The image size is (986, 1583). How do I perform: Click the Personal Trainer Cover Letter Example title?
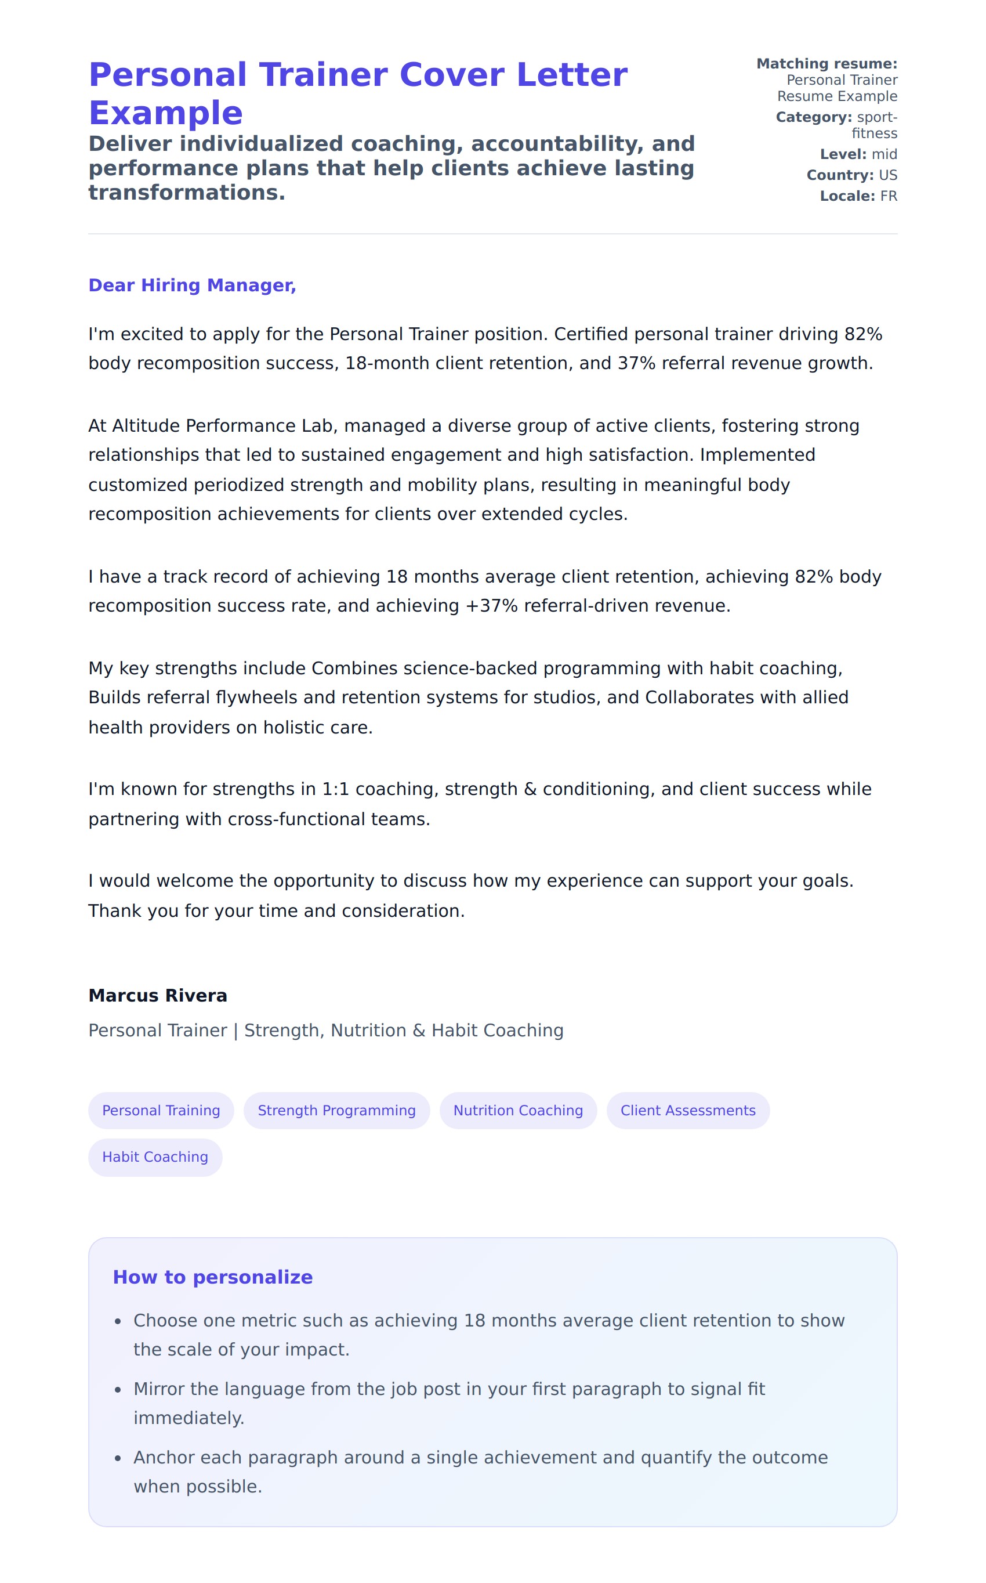pyautogui.click(x=358, y=93)
